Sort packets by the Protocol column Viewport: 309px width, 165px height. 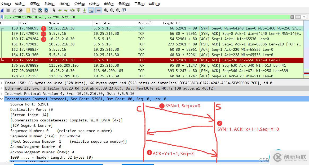click(x=149, y=23)
